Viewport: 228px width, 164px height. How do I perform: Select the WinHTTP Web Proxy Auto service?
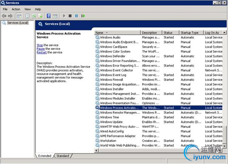tap(159, 127)
